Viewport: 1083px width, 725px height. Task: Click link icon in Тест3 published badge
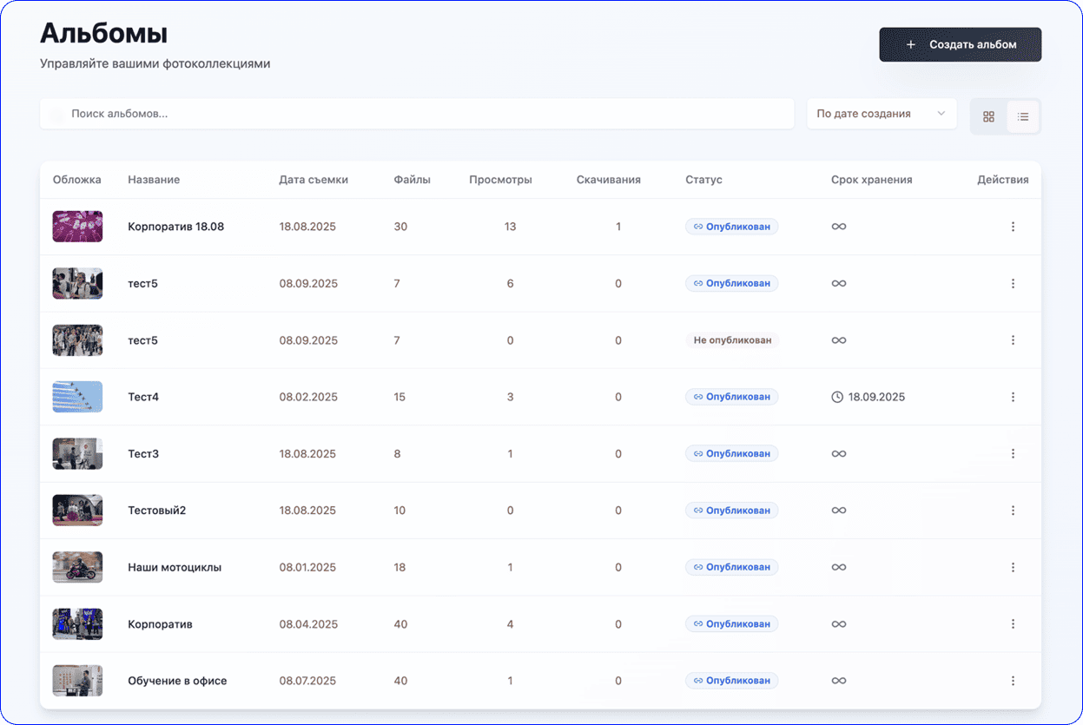pos(697,454)
